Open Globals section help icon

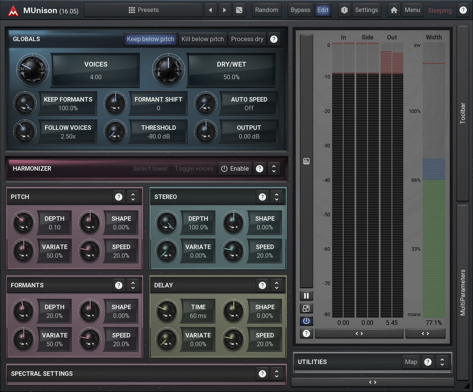pyautogui.click(x=274, y=39)
